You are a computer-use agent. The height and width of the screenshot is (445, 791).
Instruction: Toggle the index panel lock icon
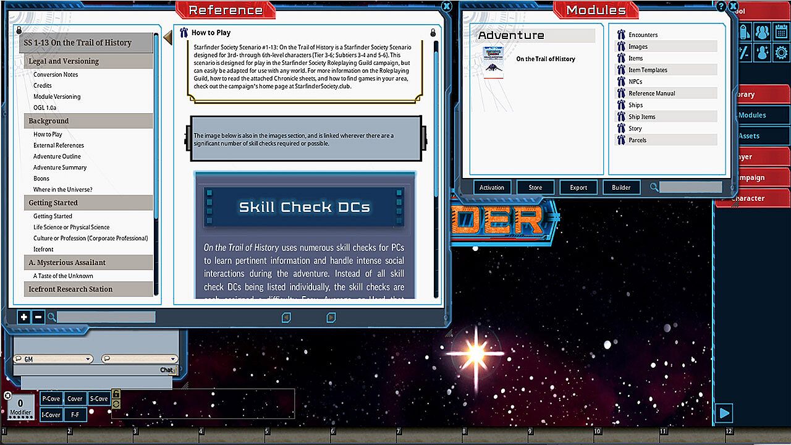coord(19,30)
